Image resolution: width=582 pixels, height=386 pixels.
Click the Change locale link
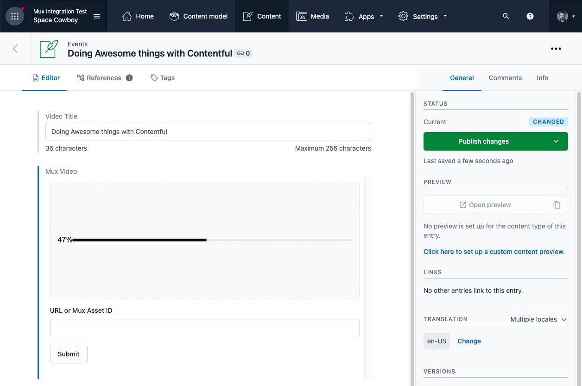[x=469, y=341]
